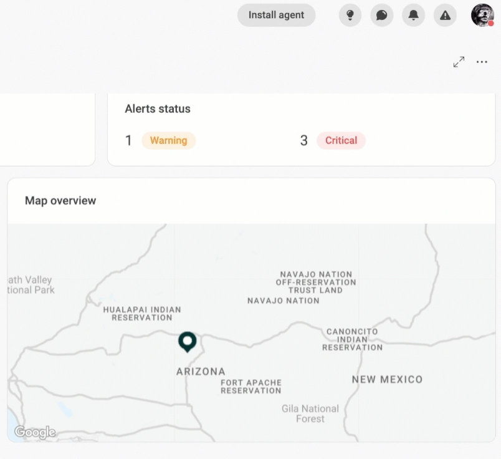Click the map location pin in Arizona
The image size is (501, 459).
pos(187,342)
